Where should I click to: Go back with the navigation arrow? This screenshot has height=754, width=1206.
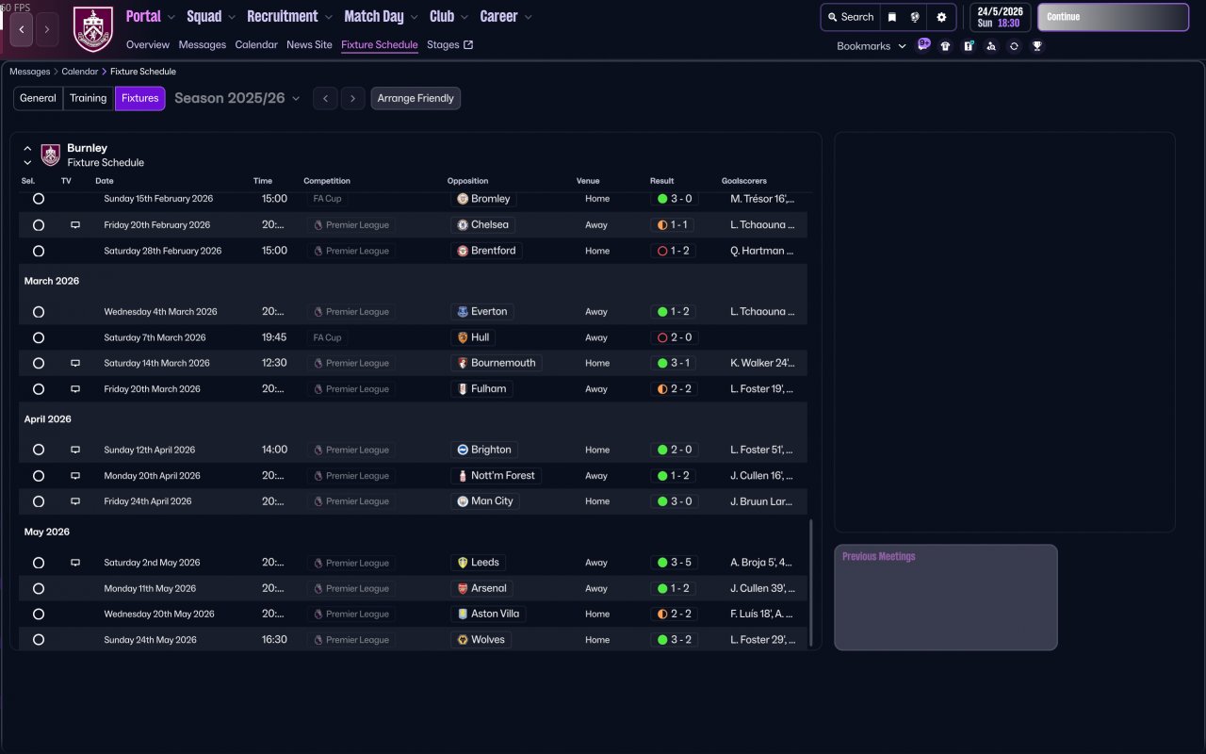[x=22, y=29]
